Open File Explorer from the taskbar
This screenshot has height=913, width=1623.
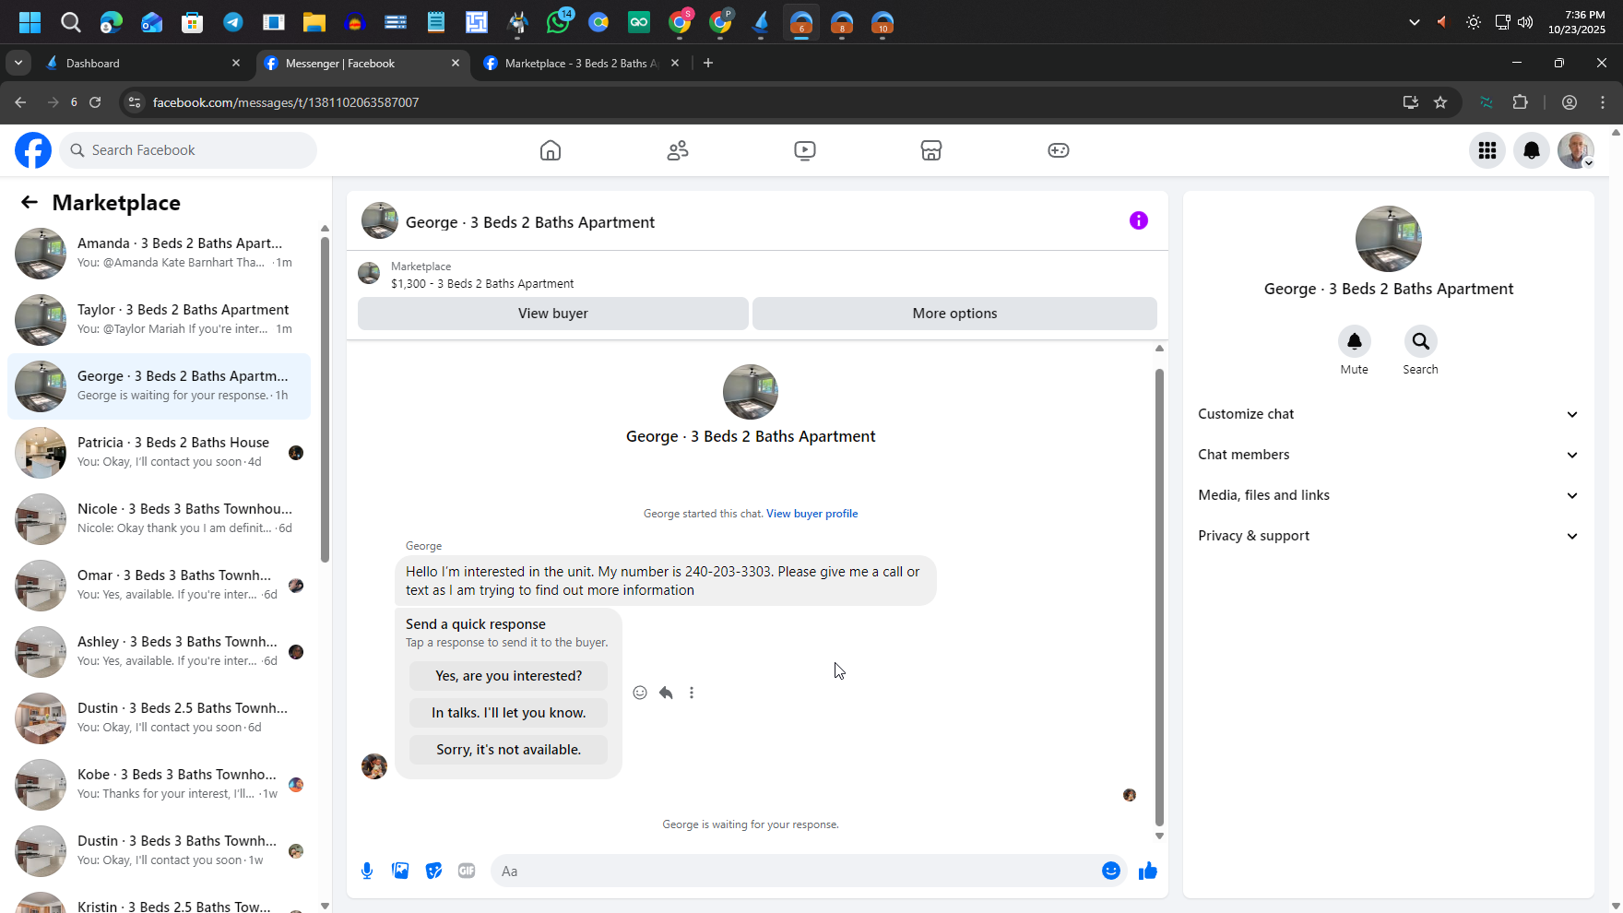pos(314,22)
